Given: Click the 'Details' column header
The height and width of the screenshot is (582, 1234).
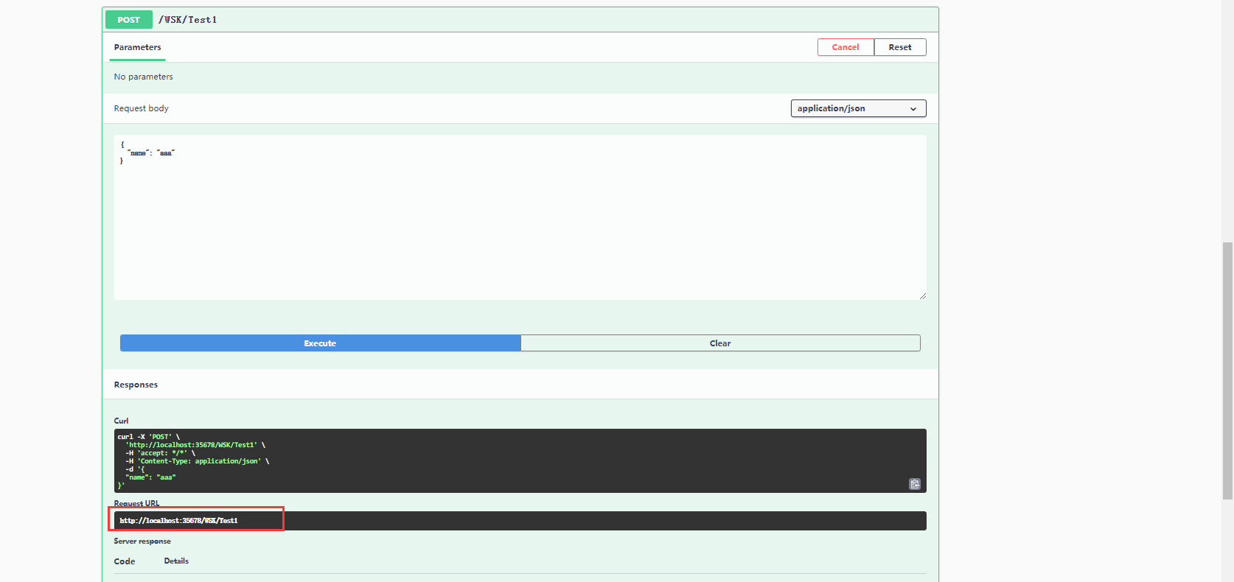Looking at the screenshot, I should point(176,561).
